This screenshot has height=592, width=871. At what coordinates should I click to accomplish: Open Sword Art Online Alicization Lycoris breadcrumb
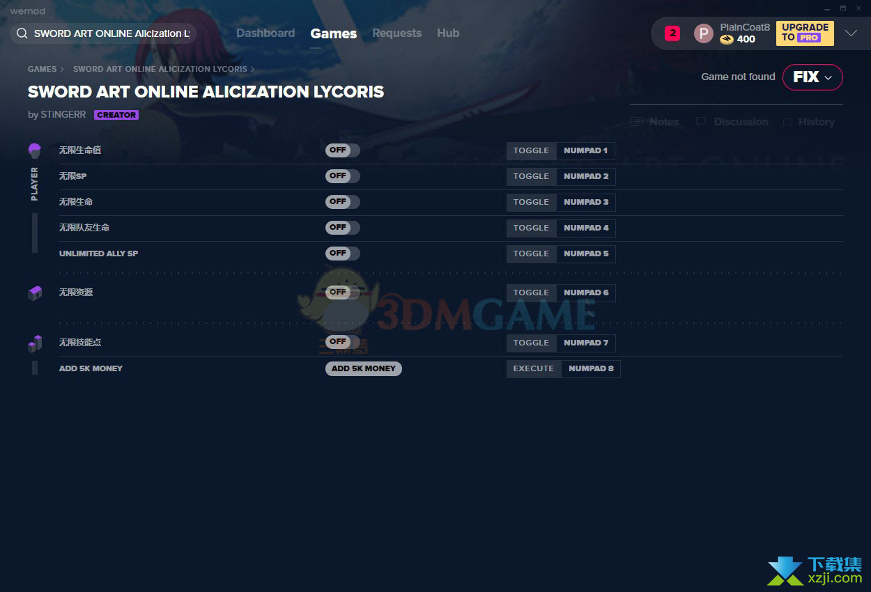[x=160, y=70]
